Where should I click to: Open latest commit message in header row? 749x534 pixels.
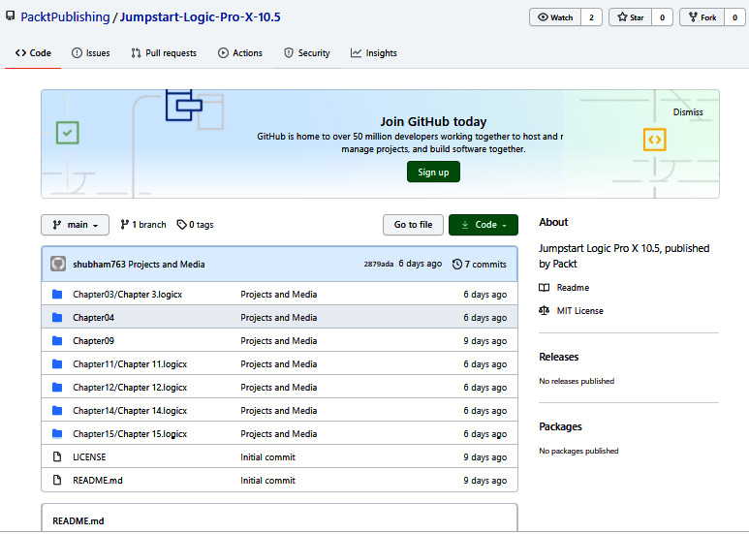(x=167, y=265)
